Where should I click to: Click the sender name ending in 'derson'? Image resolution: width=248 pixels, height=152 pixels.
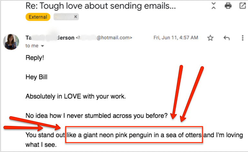tap(50, 38)
